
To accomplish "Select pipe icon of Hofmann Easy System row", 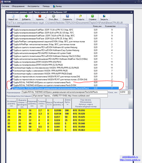I will (12, 50).
